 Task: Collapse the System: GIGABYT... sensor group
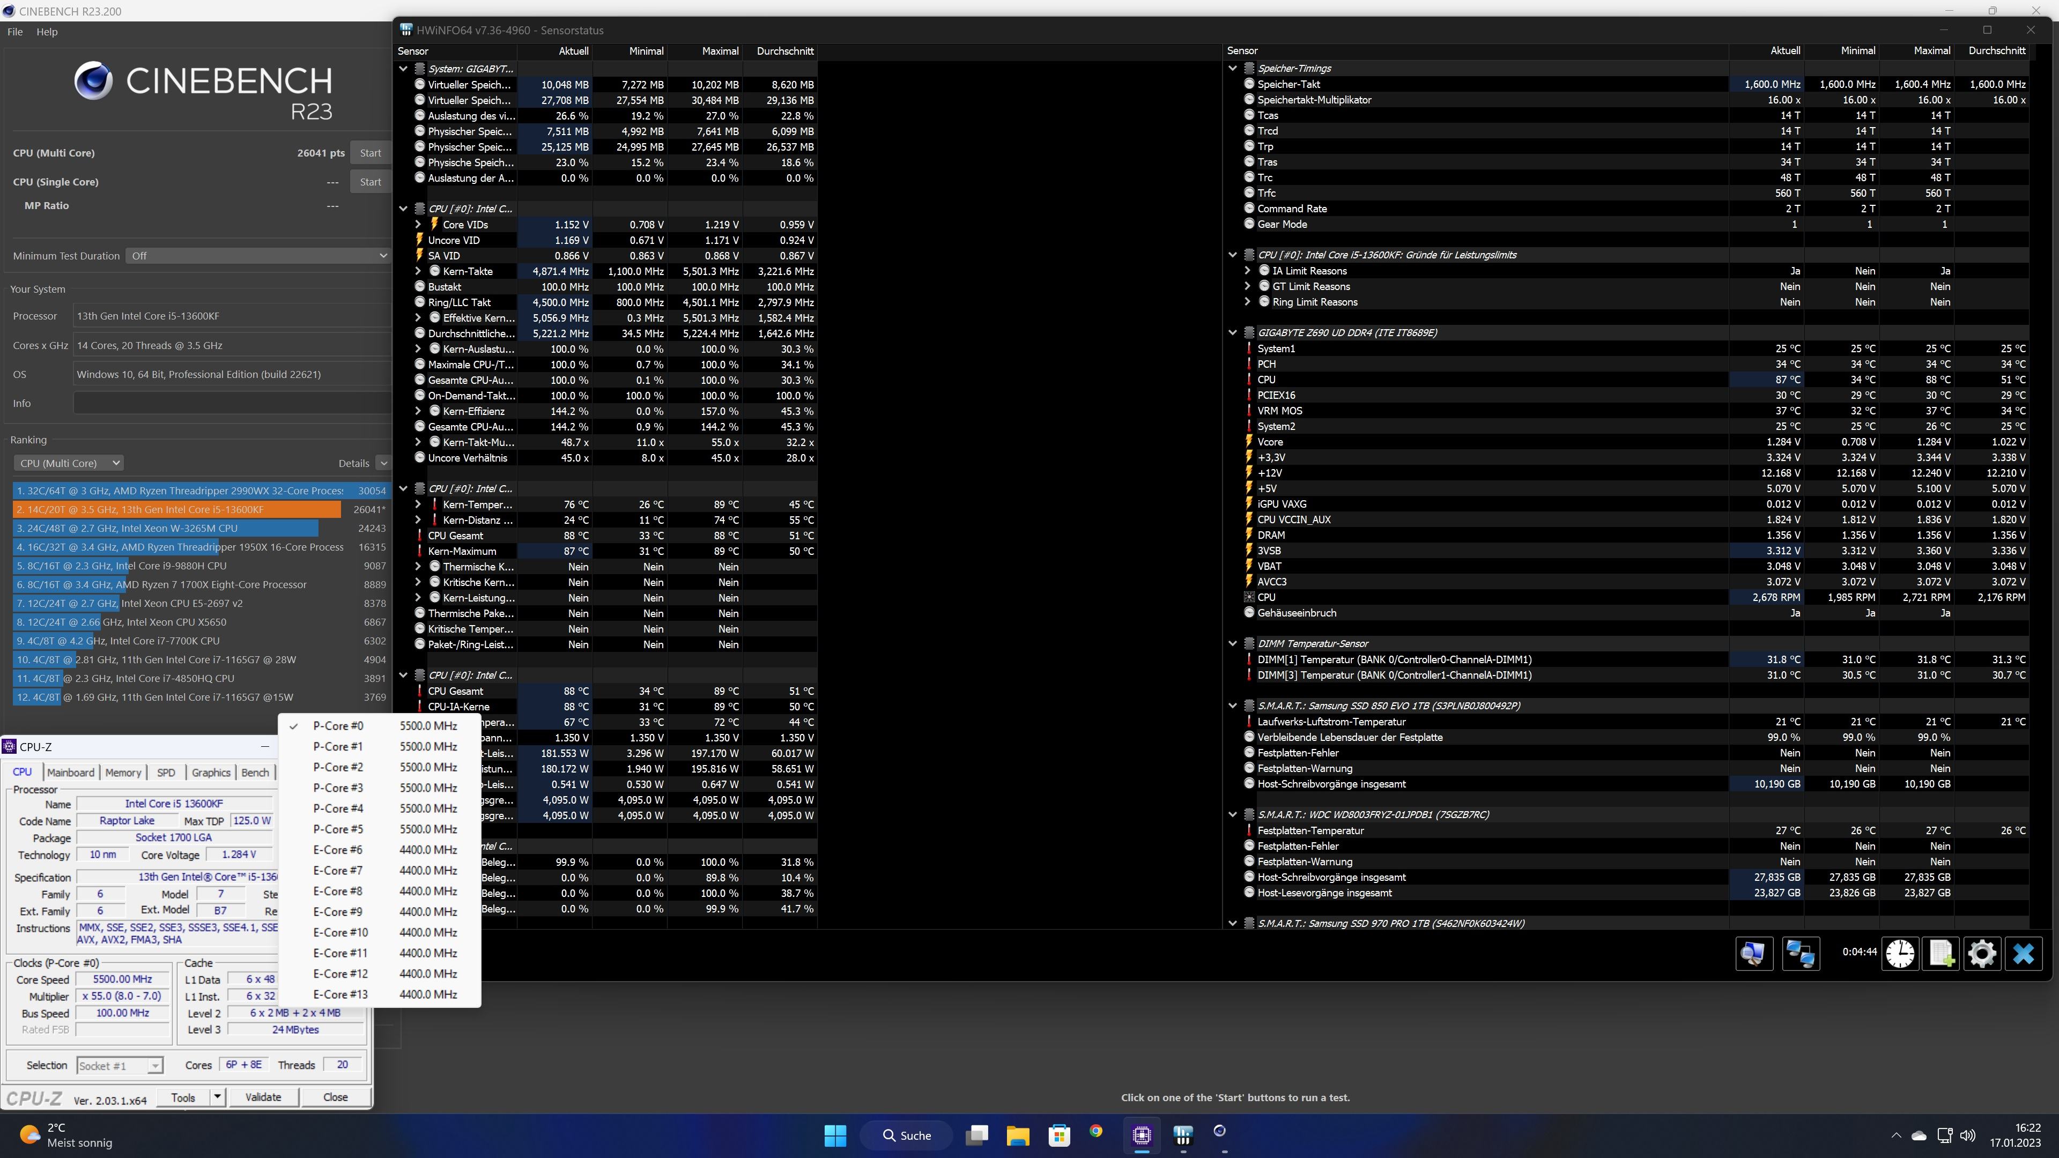pyautogui.click(x=404, y=69)
